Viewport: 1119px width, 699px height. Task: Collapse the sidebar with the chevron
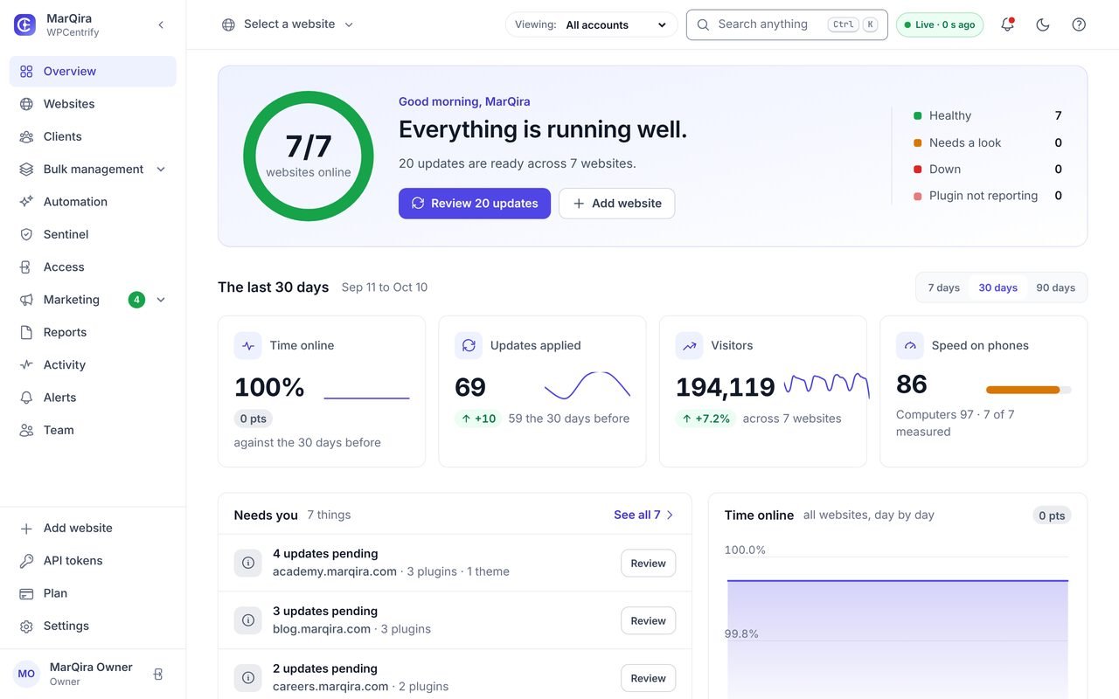pos(161,24)
